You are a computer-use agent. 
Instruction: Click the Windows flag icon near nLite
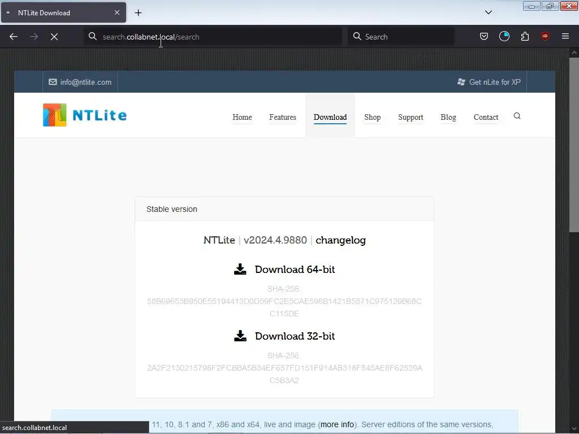coord(461,82)
